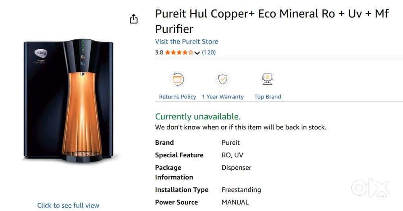Select the Top Brand text link
Screen dimensions: 403x211
268,97
